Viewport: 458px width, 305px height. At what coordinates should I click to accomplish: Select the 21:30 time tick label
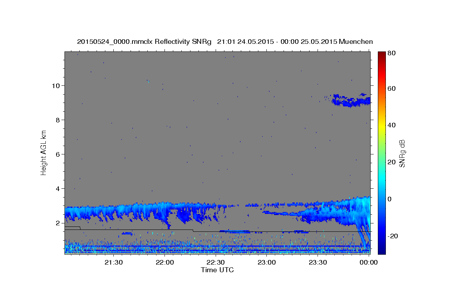114,262
